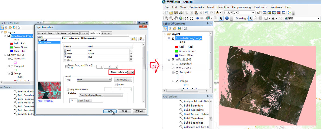Click the Fixed Zoom Out icon
The height and width of the screenshot is (129, 322).
click(191, 18)
